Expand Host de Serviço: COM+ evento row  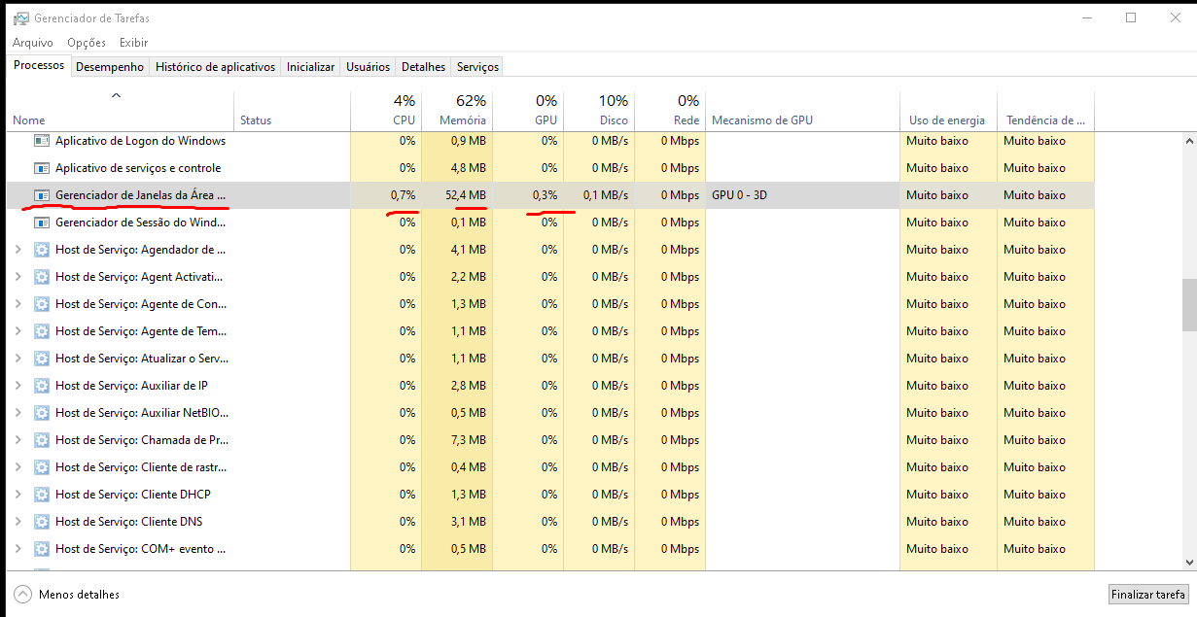click(18, 549)
